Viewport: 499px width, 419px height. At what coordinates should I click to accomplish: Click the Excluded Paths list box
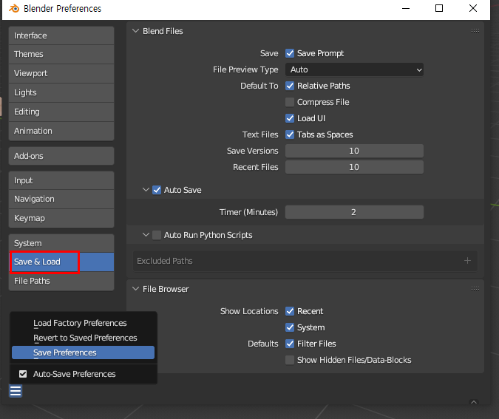[305, 261]
